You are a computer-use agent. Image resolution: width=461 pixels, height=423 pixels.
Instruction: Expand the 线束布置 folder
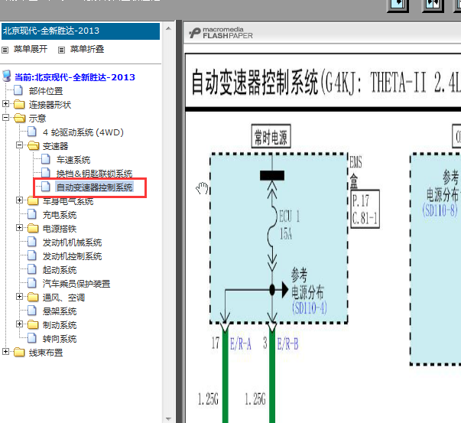(5, 352)
